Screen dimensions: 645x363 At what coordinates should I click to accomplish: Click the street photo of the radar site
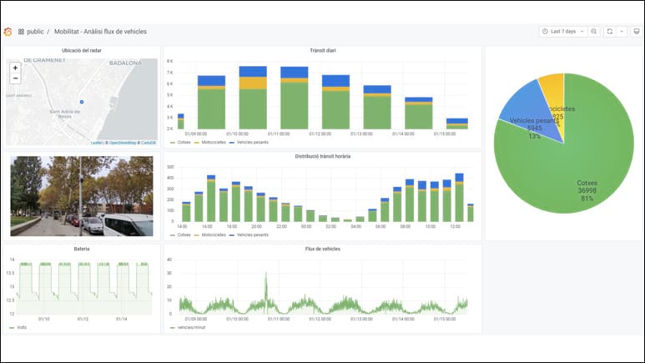pos(81,195)
